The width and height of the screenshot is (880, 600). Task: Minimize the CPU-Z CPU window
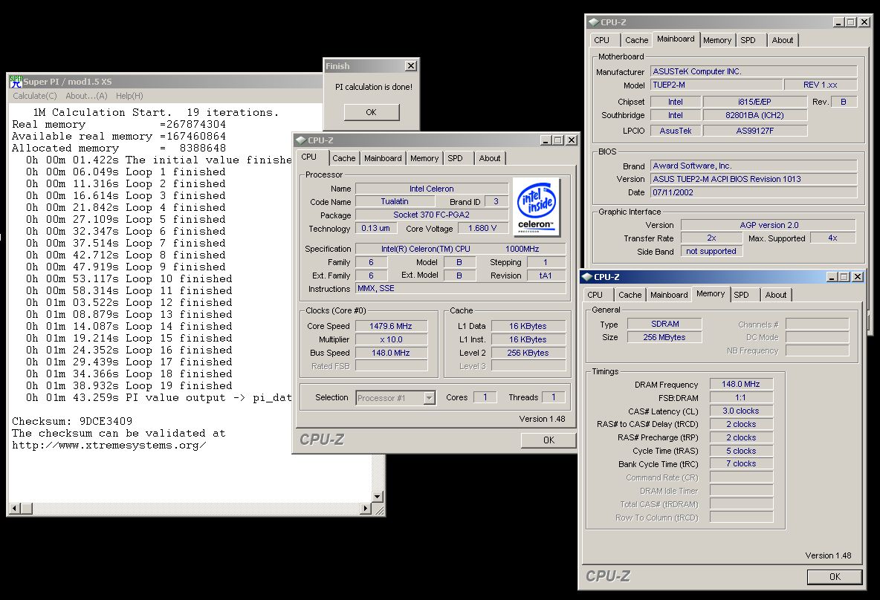tap(546, 140)
